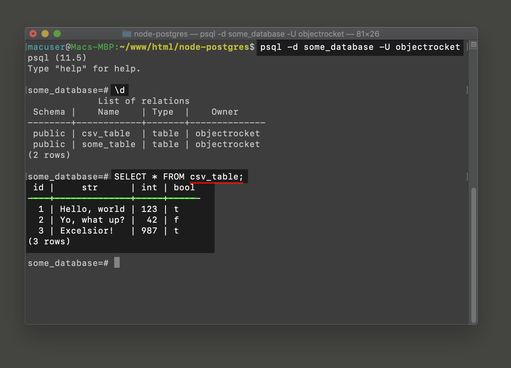511x368 pixels.
Task: Click the 'Owner' column header
Action: (x=225, y=112)
